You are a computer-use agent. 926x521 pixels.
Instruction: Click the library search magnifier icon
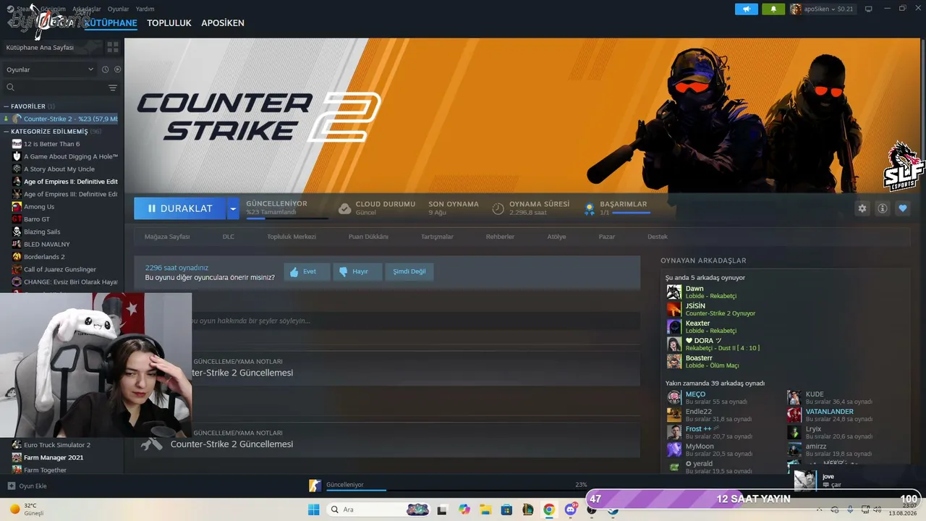tap(10, 88)
